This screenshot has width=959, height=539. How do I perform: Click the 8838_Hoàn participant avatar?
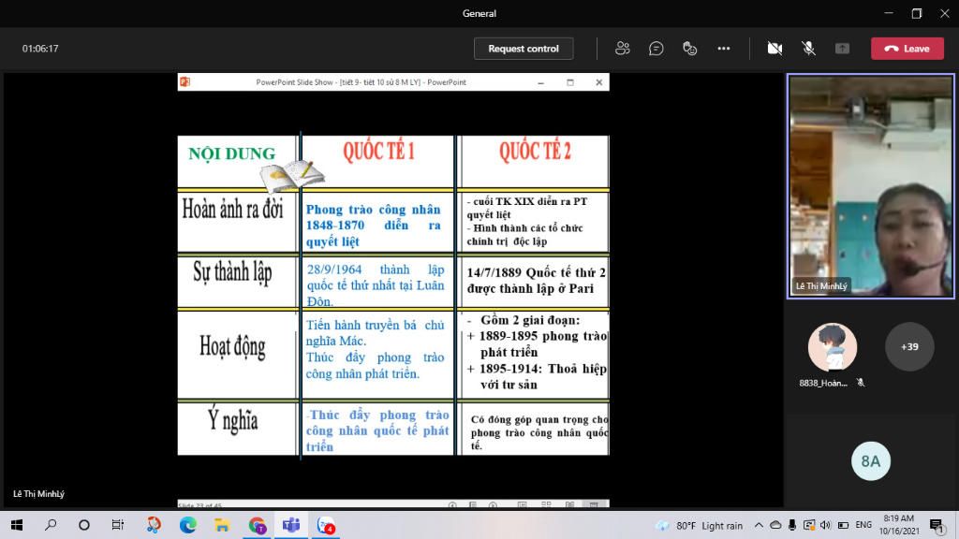click(x=833, y=346)
